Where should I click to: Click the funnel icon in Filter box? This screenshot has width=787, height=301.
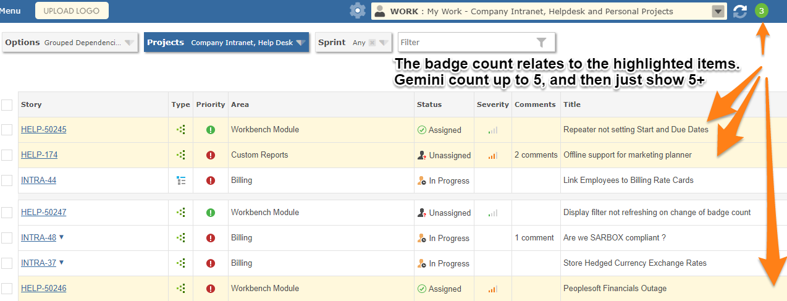click(x=541, y=42)
